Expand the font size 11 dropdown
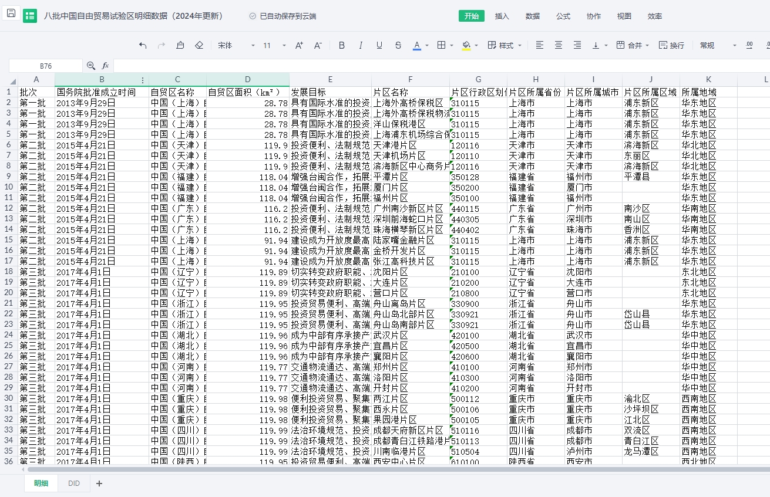 click(x=284, y=45)
